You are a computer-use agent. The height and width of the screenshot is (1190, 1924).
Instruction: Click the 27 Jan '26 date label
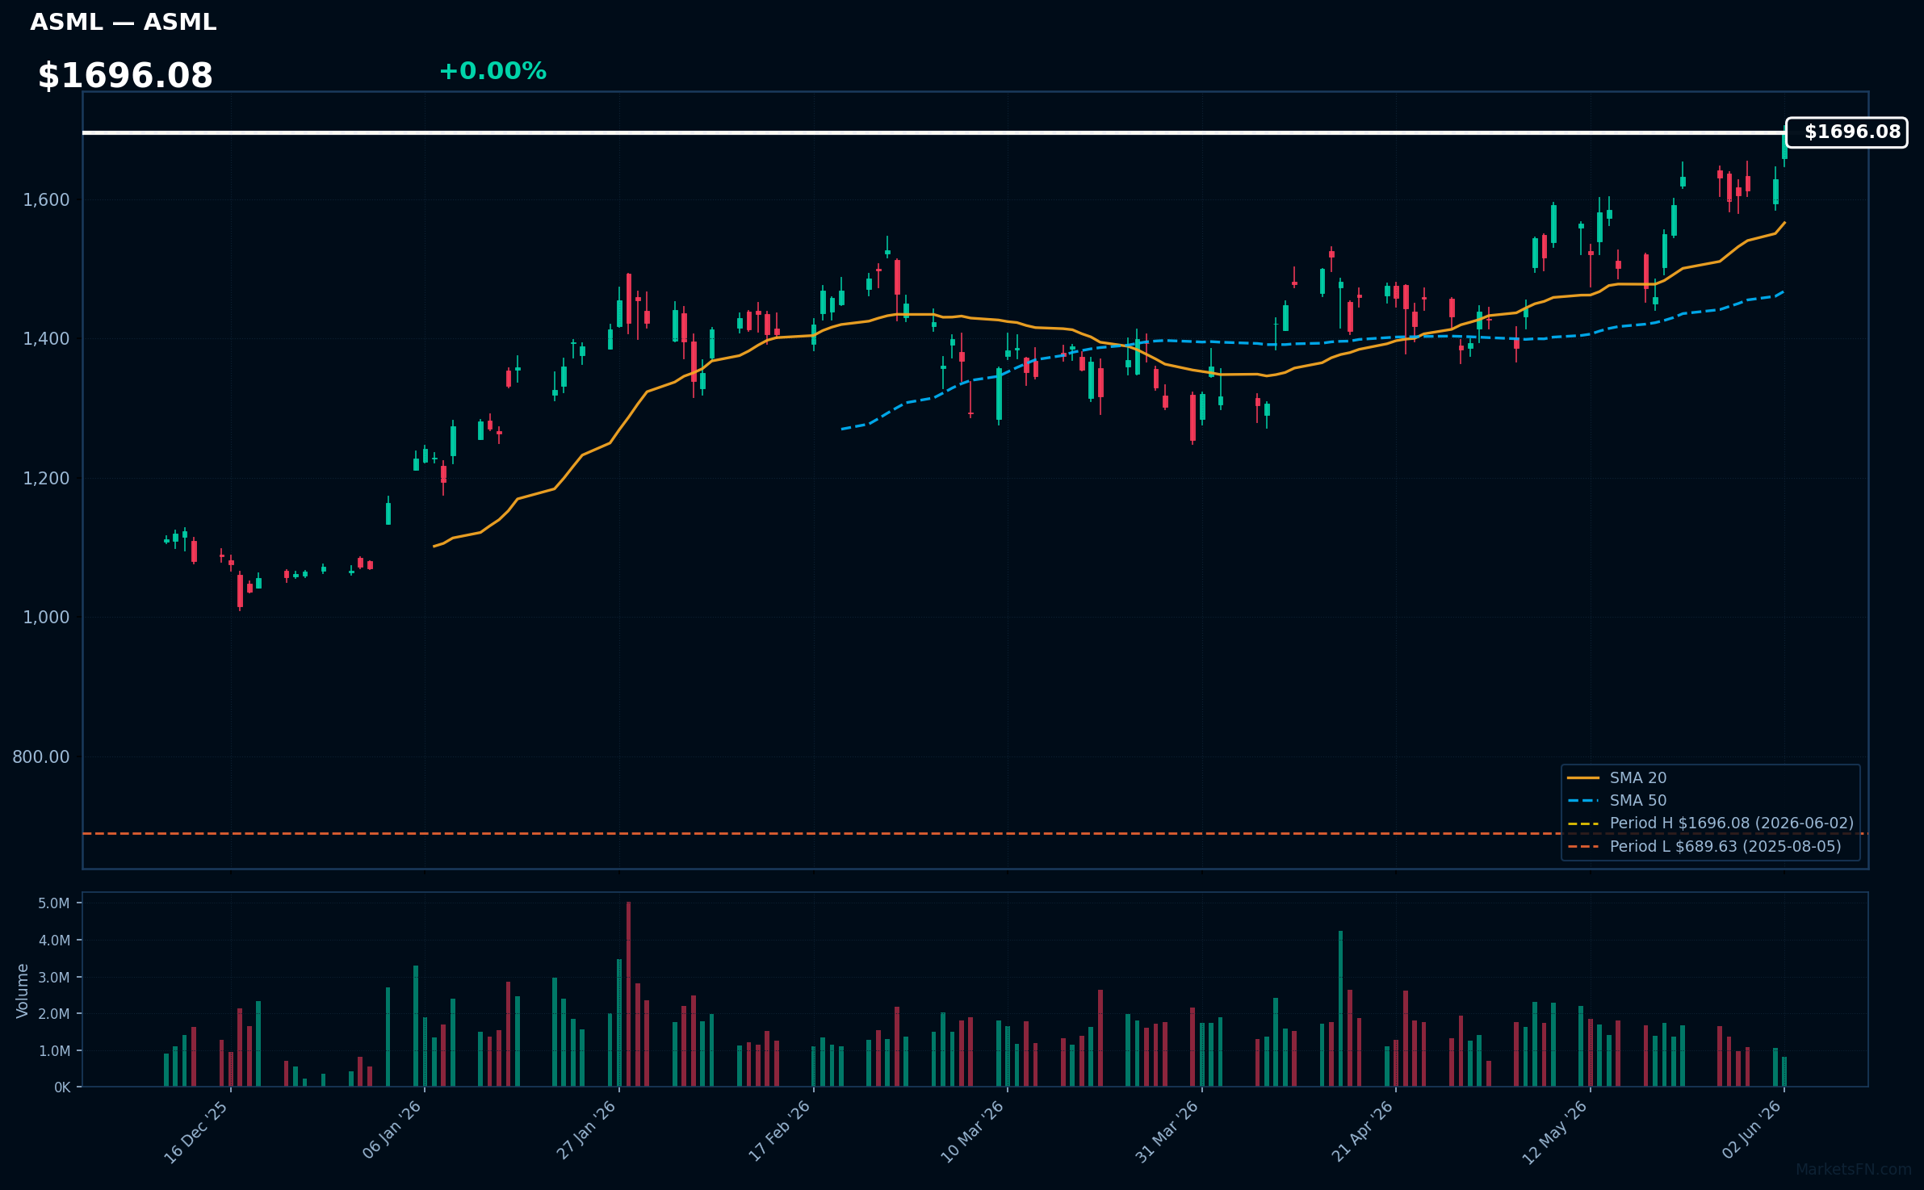(x=586, y=1131)
